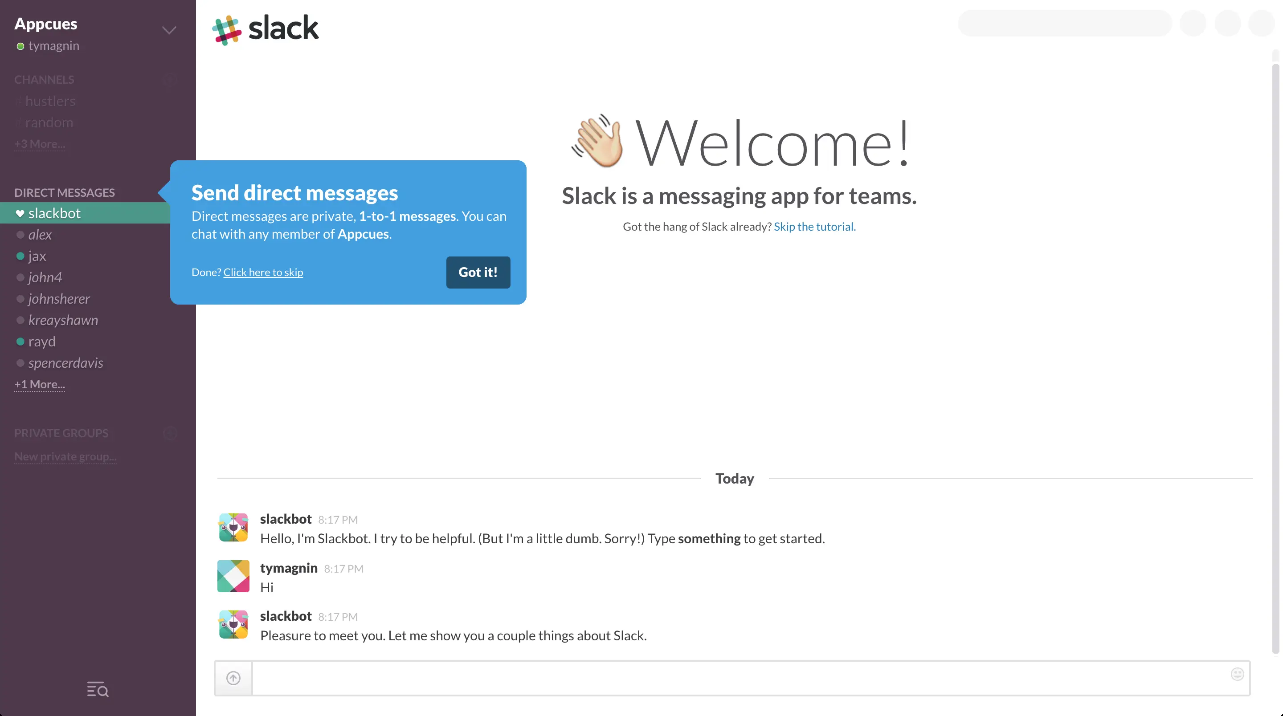Click the heart icon next to slackbot

click(x=20, y=213)
